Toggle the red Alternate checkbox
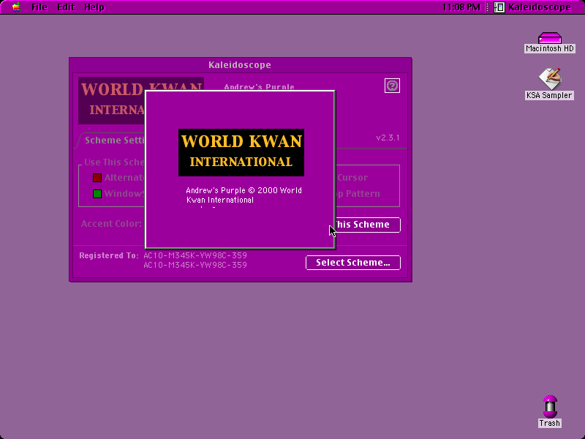Screen dimensions: 585x439 click(97, 178)
